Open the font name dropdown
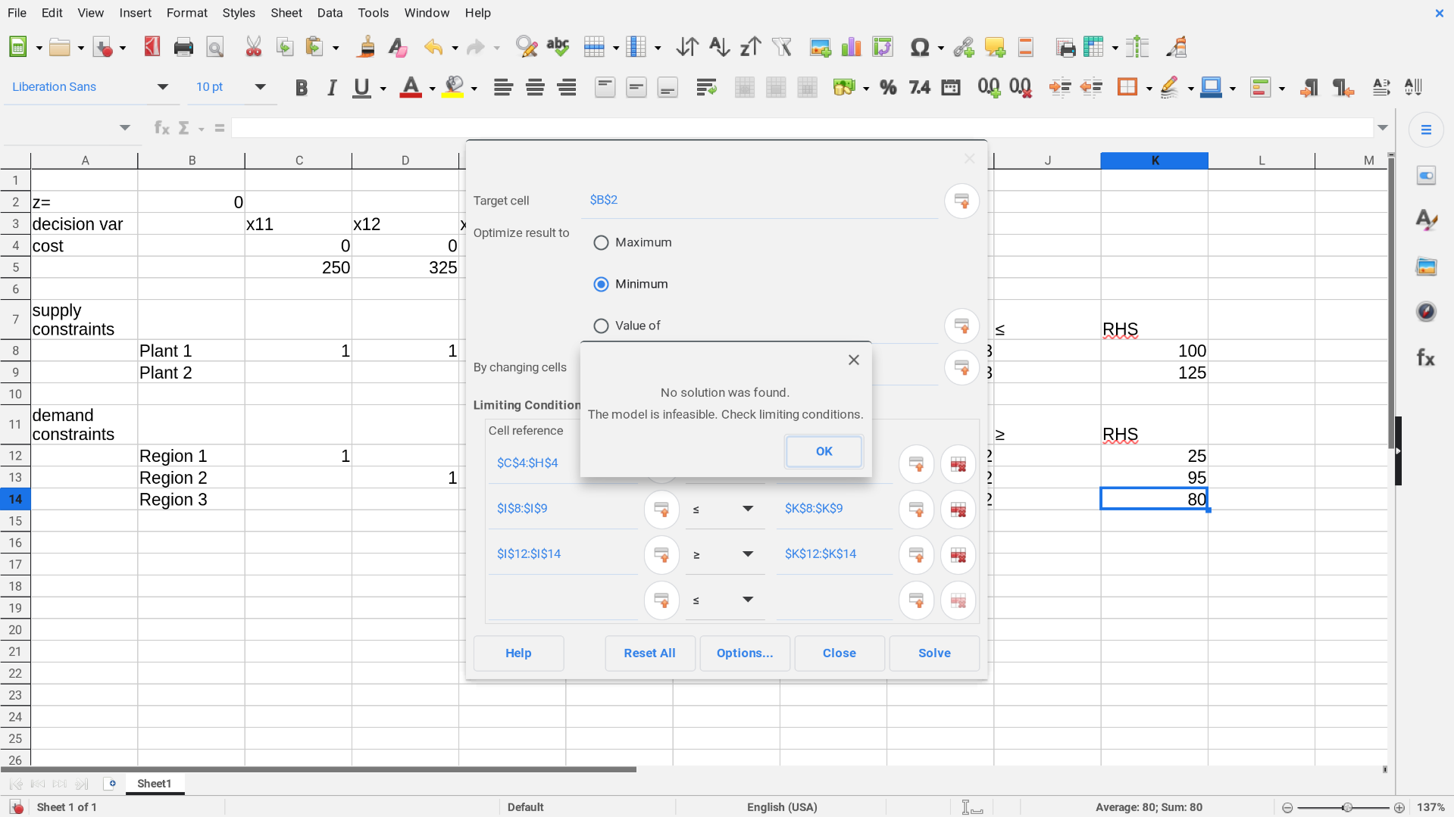This screenshot has width=1454, height=817. coord(162,86)
